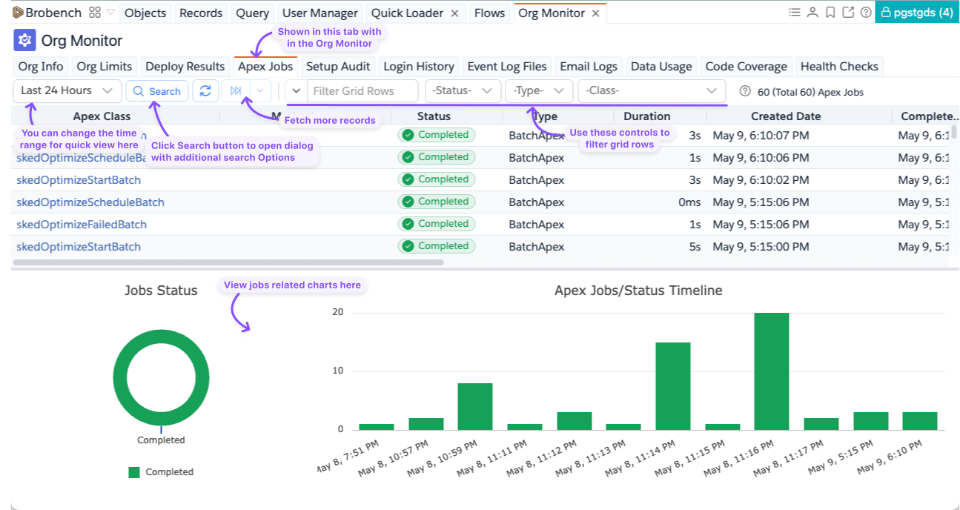
Task: Open the Setup Audit sub-tab
Action: pos(338,67)
